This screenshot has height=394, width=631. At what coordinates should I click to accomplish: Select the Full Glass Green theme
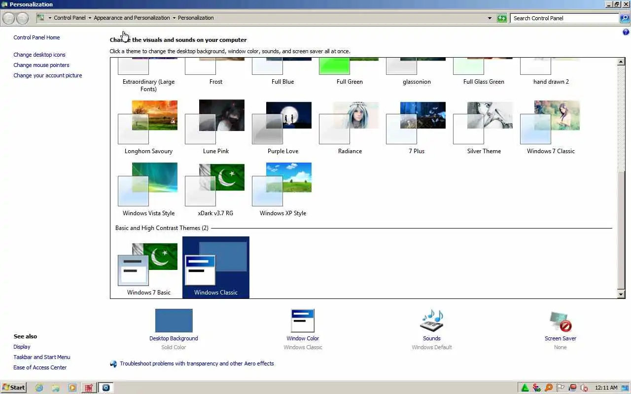(x=484, y=72)
